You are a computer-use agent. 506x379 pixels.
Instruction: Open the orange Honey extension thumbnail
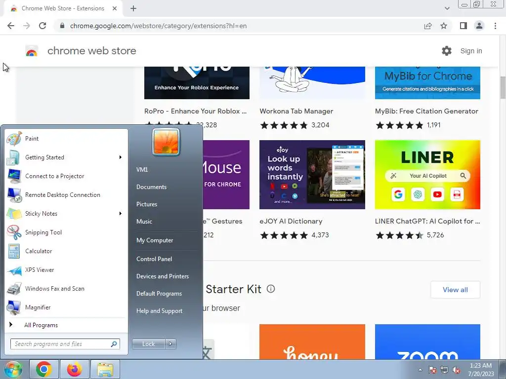(312, 341)
